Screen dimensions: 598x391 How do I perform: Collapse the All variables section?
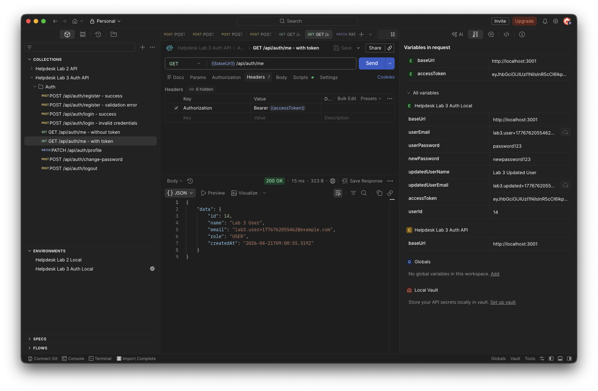409,93
